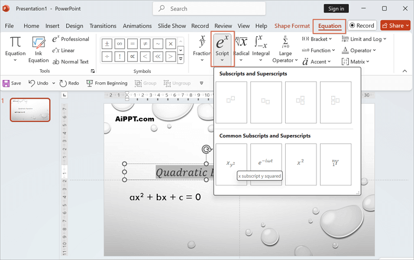Click the Share button
The image size is (414, 260).
pyautogui.click(x=395, y=25)
